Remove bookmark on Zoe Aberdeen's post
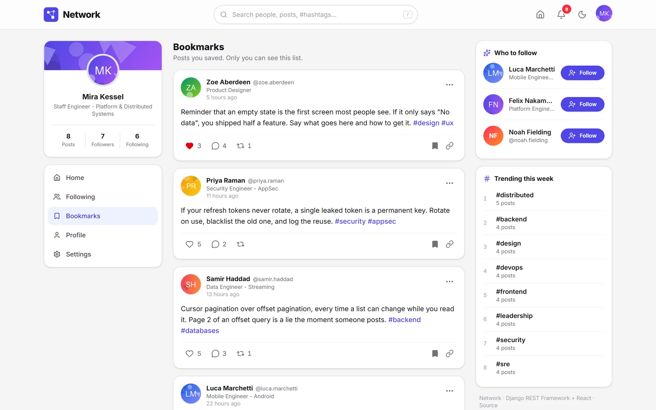 point(435,146)
